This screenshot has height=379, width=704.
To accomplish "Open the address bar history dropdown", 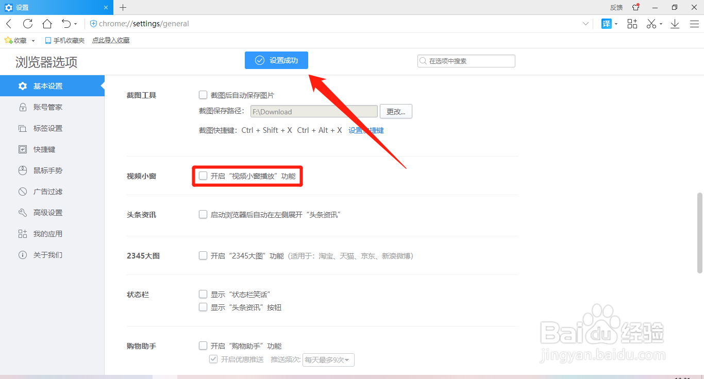I will pos(585,24).
